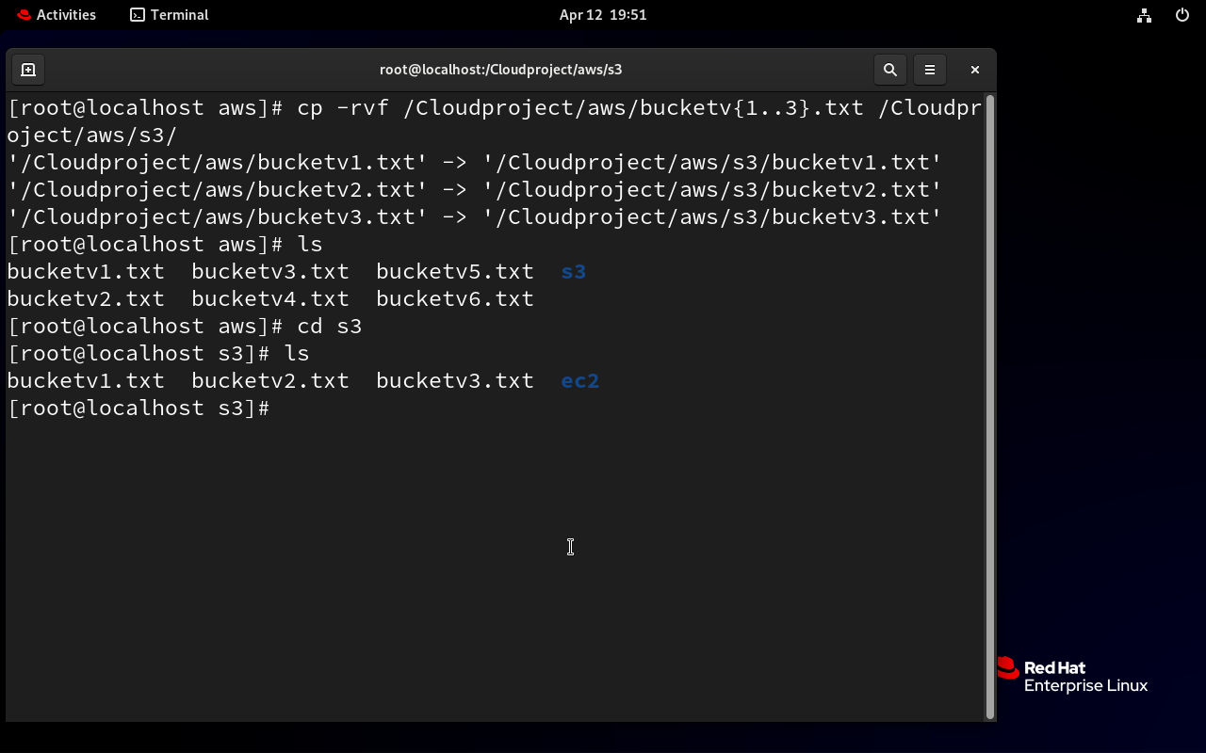Viewport: 1206px width, 753px height.
Task: Click the wrapped 'oject/aws/s3/' path line
Action: click(92, 136)
